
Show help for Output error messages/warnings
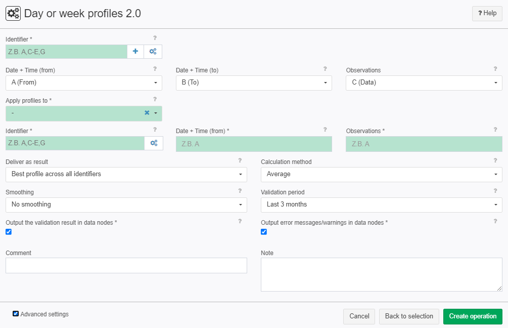(495, 221)
